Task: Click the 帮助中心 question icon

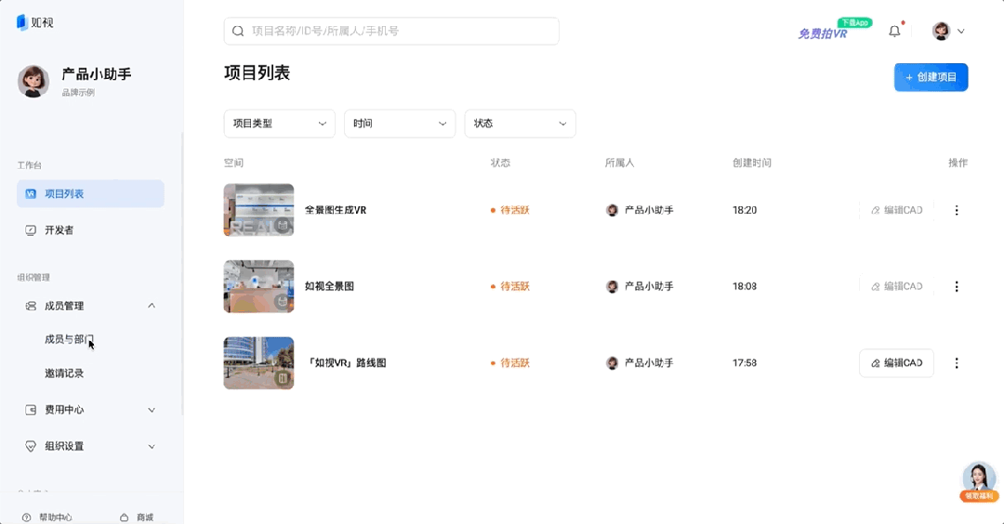Action: [26, 517]
